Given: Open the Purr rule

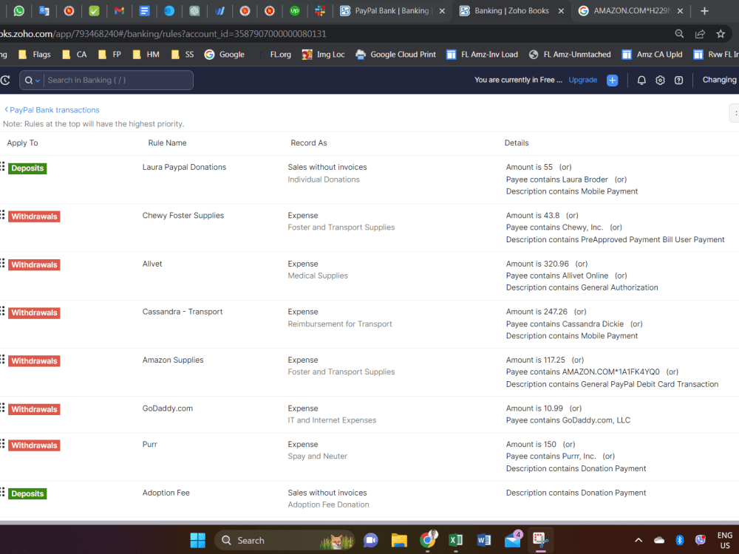Looking at the screenshot, I should click(x=150, y=444).
